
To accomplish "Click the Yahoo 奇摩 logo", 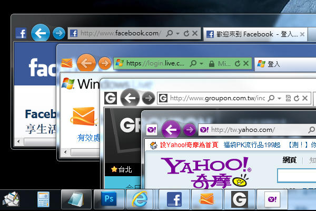I will (206, 172).
